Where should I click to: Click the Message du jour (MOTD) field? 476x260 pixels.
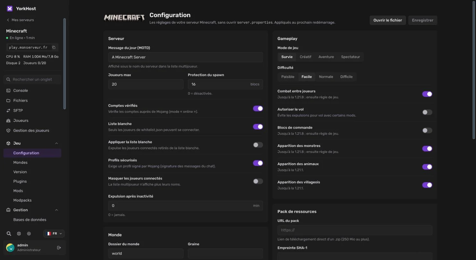185,57
